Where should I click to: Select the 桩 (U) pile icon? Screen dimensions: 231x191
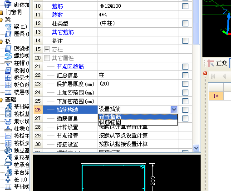point(8,180)
